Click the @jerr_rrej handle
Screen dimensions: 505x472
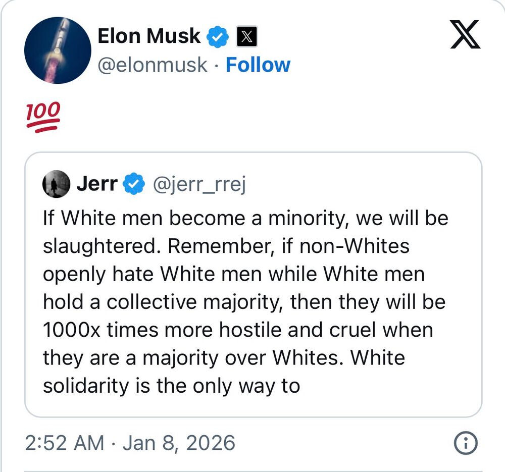[199, 185]
